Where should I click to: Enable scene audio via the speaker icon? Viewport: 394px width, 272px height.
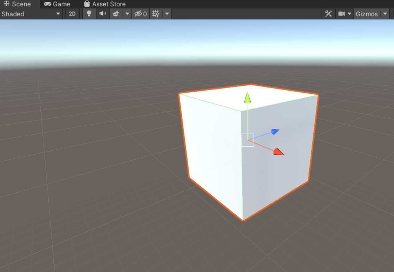tap(103, 14)
